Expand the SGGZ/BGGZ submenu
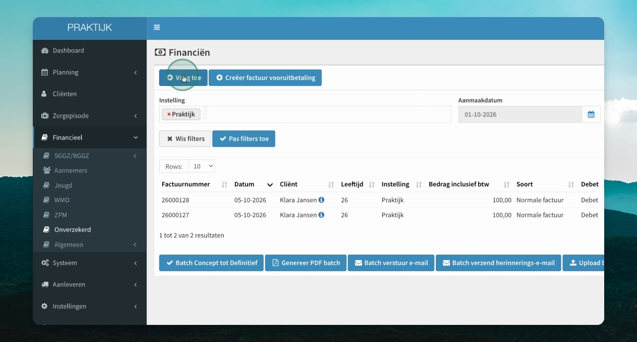The height and width of the screenshot is (342, 637). tap(90, 156)
